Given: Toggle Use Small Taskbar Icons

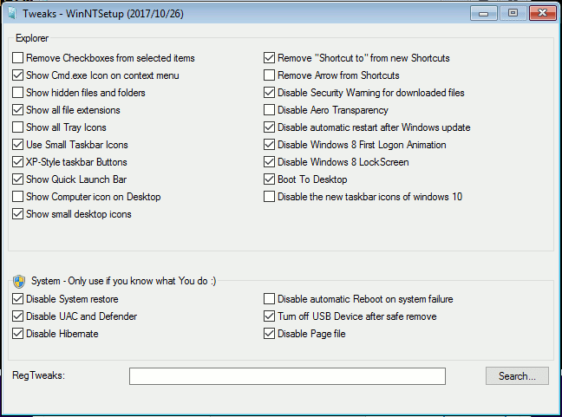Looking at the screenshot, I should pyautogui.click(x=18, y=145).
